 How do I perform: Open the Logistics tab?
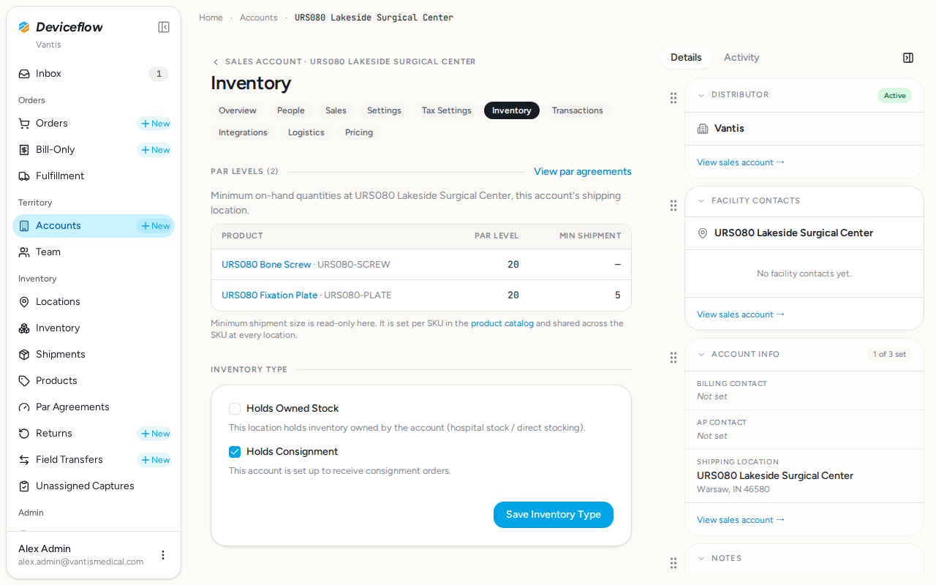(306, 132)
